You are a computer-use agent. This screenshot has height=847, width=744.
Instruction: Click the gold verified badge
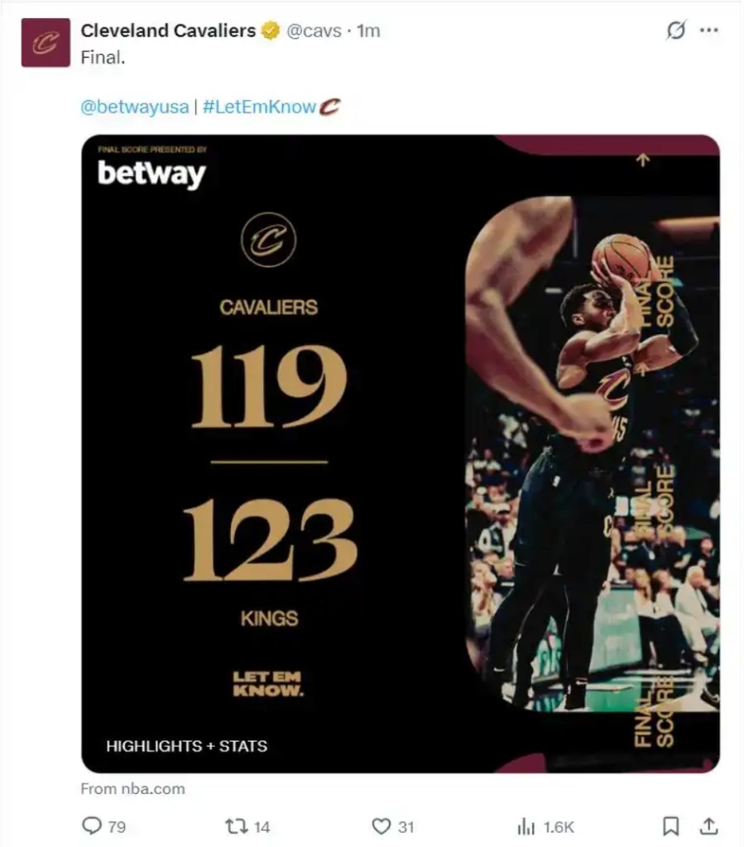[x=271, y=31]
